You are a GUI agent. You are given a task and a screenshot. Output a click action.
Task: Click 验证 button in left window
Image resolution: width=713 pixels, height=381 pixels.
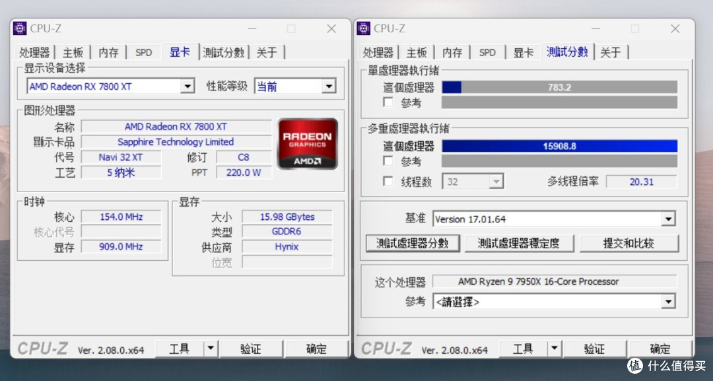[x=251, y=349]
